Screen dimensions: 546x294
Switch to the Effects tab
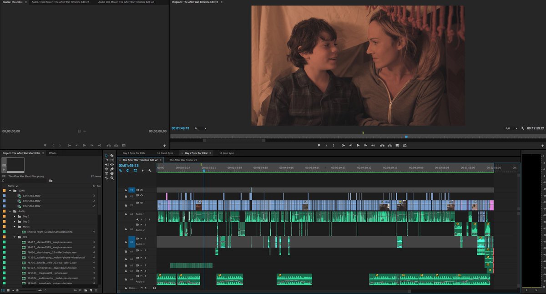click(x=53, y=153)
